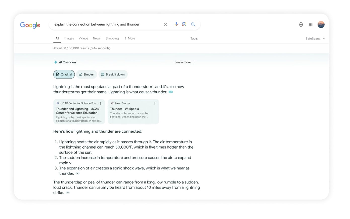
Task: Collapse sources after 'causes thunder' sentence
Action: click(171, 92)
